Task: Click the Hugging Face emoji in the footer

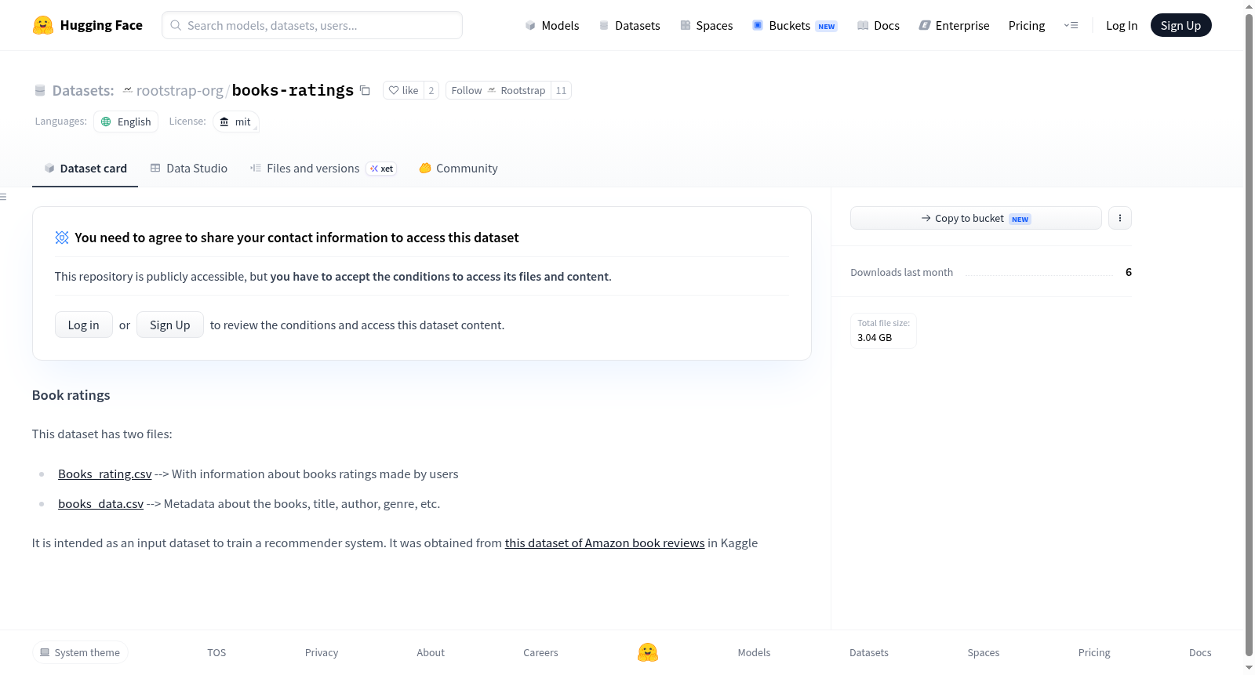Action: 648,652
